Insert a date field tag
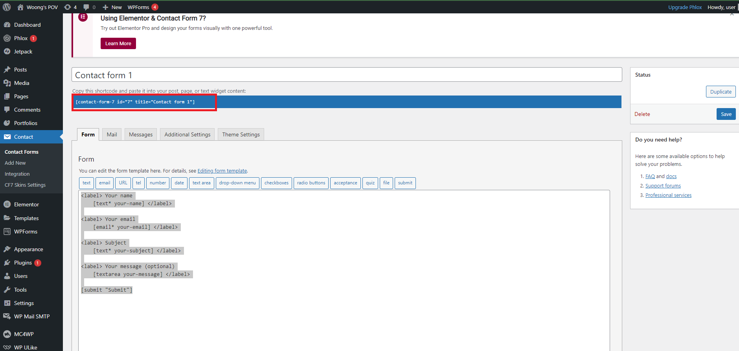Image resolution: width=739 pixels, height=351 pixels. [179, 183]
